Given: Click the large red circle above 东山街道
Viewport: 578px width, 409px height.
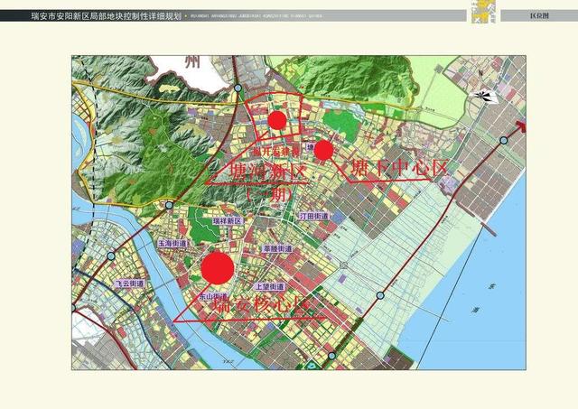Looking at the screenshot, I should [x=218, y=269].
